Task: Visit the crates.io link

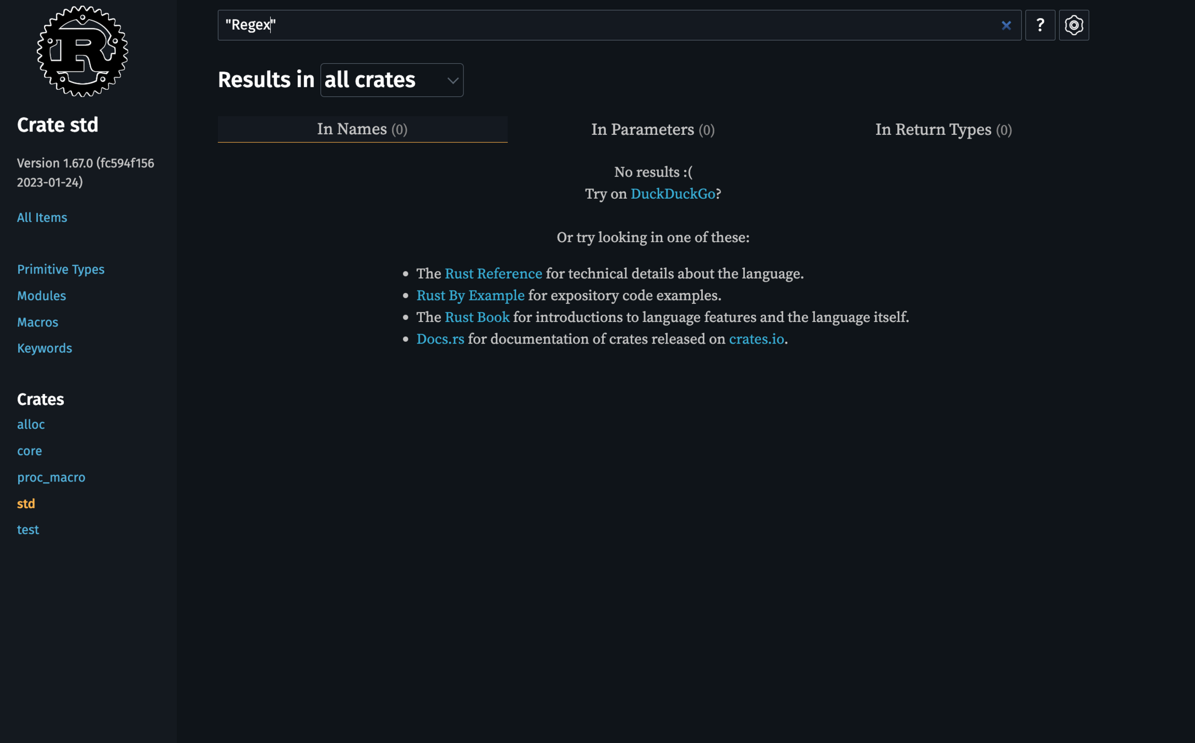Action: (756, 339)
